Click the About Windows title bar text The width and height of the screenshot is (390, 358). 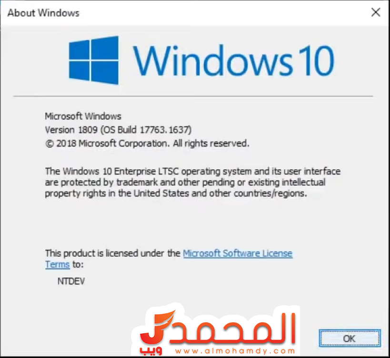(43, 13)
